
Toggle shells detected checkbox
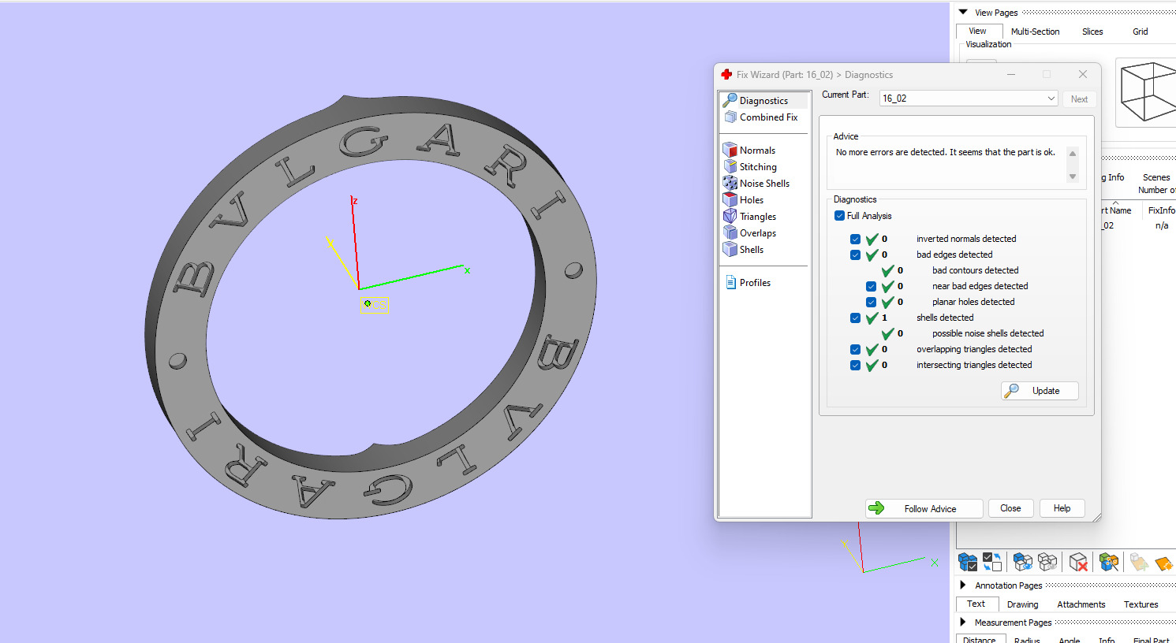click(x=855, y=318)
